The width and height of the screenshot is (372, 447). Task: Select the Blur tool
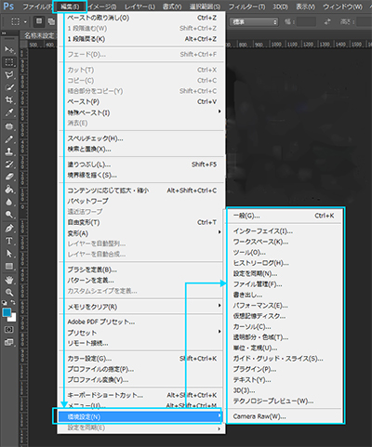9,203
